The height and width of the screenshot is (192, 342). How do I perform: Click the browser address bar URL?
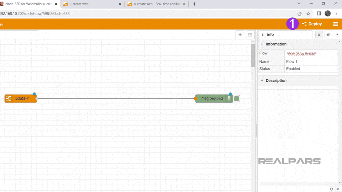[35, 14]
